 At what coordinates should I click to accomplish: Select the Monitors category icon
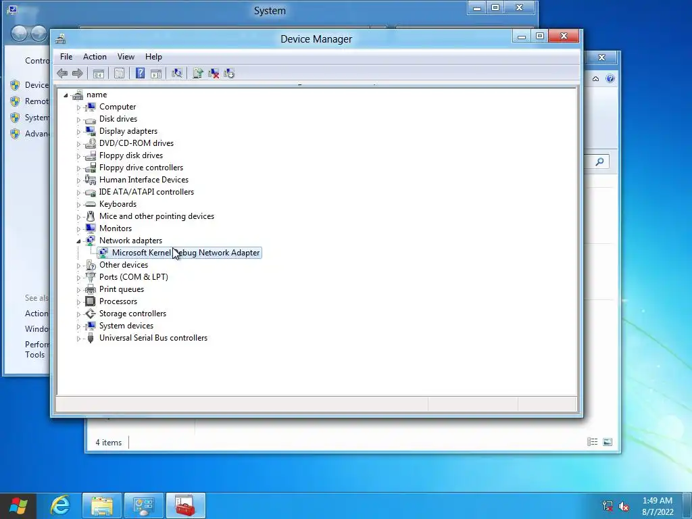(91, 228)
